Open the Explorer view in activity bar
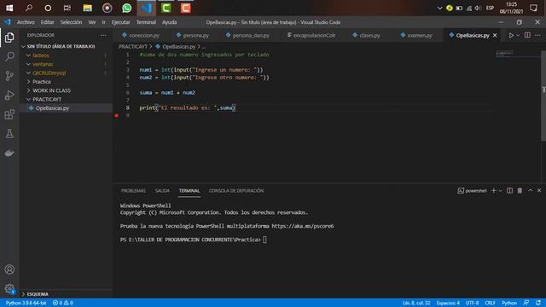This screenshot has width=546, height=307. (x=9, y=38)
